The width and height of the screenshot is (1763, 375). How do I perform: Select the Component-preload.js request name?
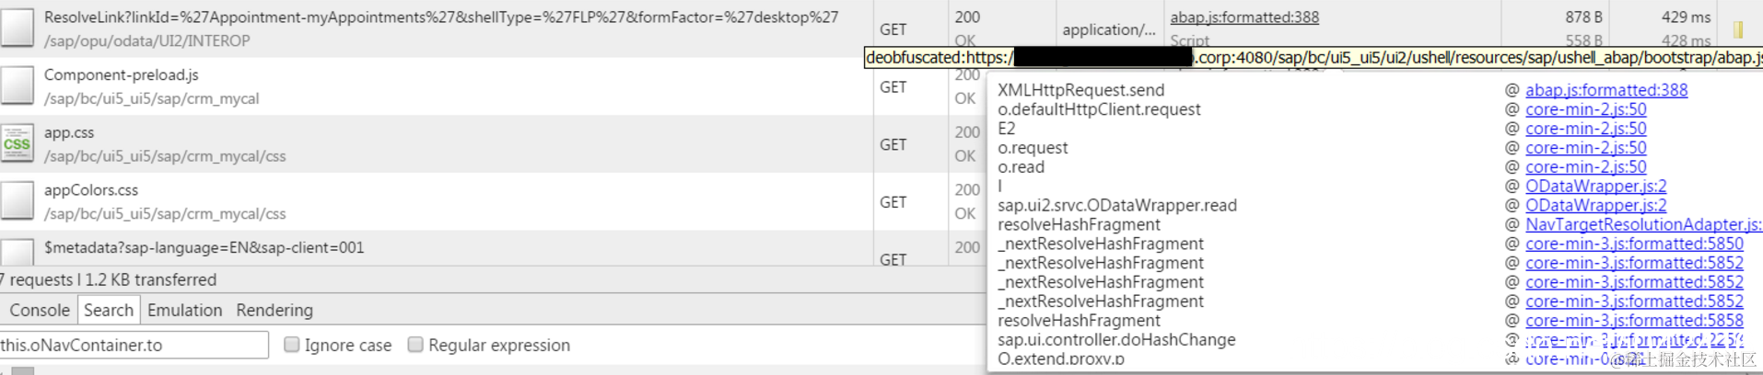pos(122,75)
